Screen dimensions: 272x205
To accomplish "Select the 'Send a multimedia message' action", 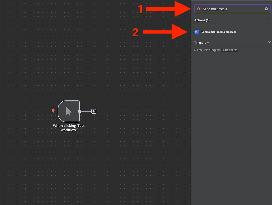I will [219, 32].
